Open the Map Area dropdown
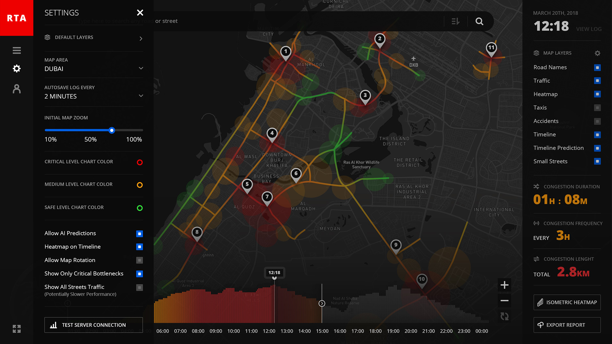The image size is (612, 344). pyautogui.click(x=94, y=65)
